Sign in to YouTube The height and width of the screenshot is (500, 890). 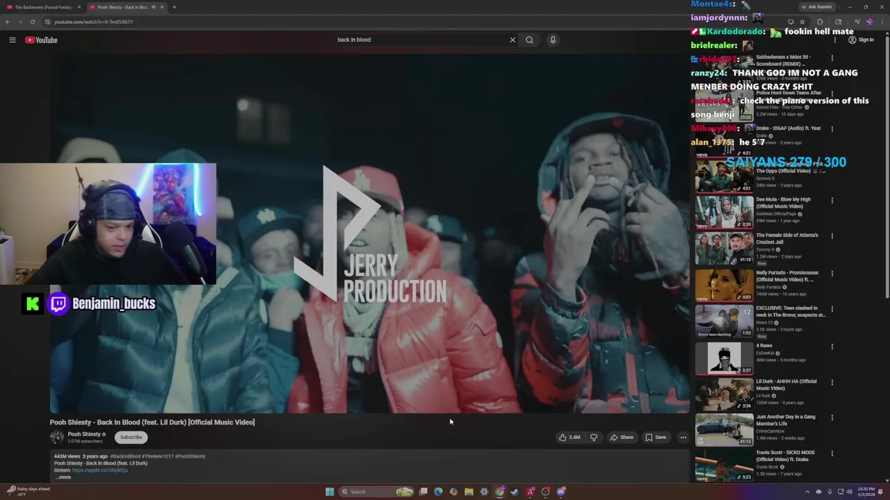861,40
